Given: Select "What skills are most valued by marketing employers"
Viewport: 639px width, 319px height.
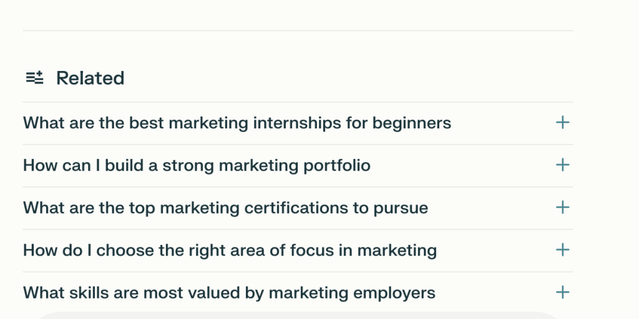Looking at the screenshot, I should [229, 292].
